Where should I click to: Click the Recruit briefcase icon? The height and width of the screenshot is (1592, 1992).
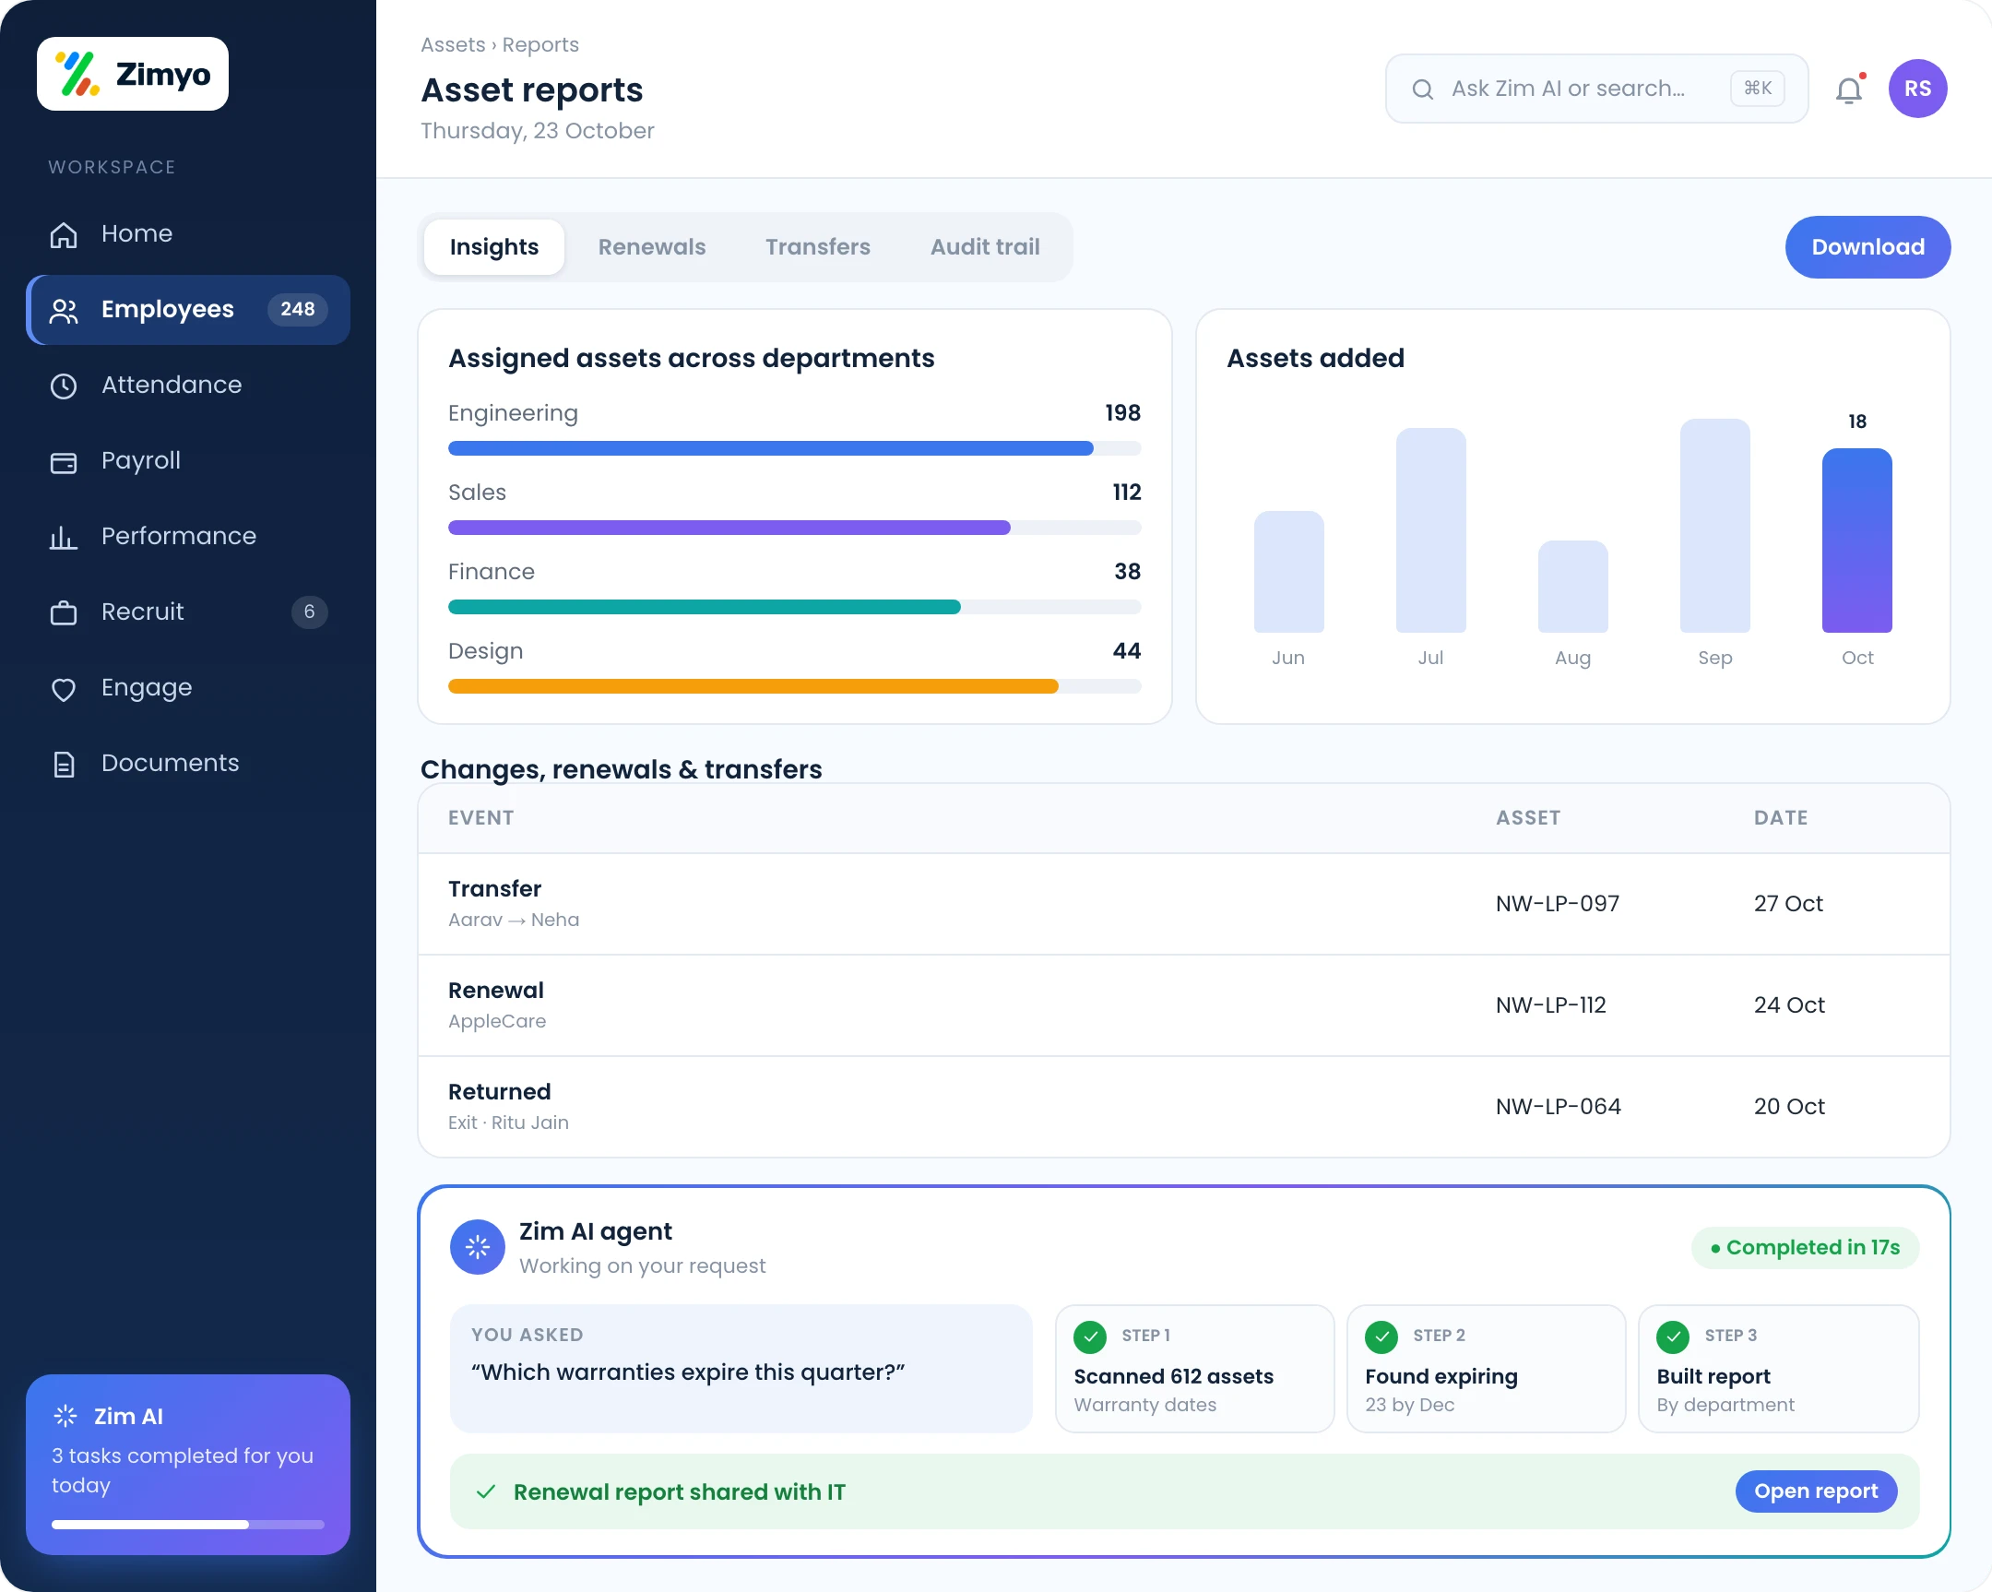pyautogui.click(x=64, y=612)
